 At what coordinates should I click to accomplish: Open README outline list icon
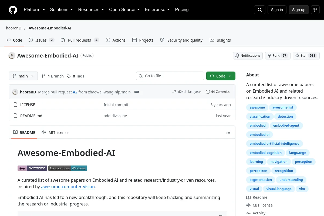228,132
